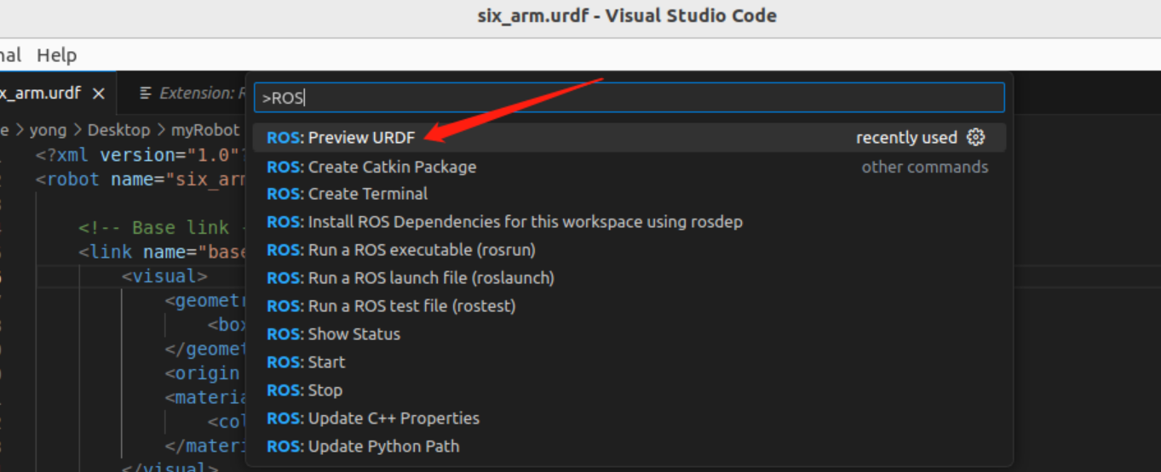
Task: Choose ROS: Create Terminal command
Action: point(629,194)
